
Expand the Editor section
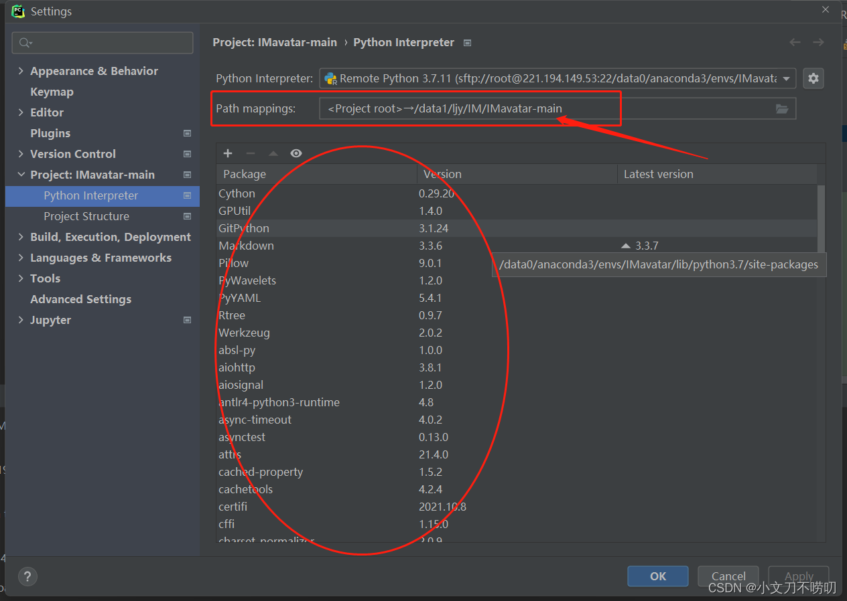(x=21, y=112)
